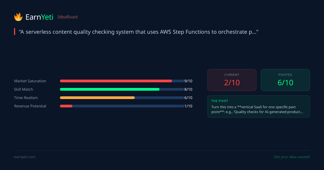Click the EarnYeti flame logo icon
The height and width of the screenshot is (170, 324).
click(18, 17)
